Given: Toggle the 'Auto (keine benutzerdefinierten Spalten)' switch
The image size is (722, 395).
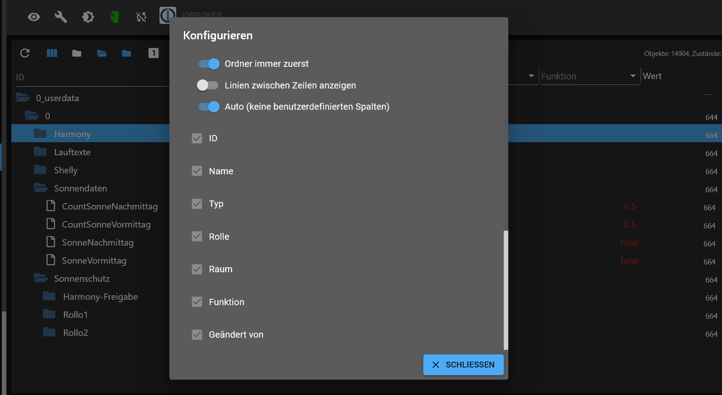Looking at the screenshot, I should click(209, 107).
